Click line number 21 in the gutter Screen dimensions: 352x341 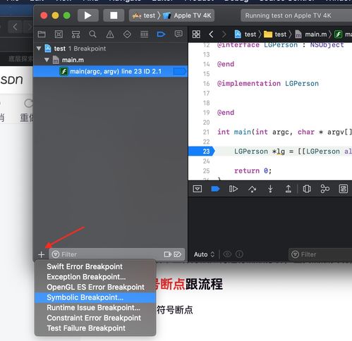[x=206, y=132]
